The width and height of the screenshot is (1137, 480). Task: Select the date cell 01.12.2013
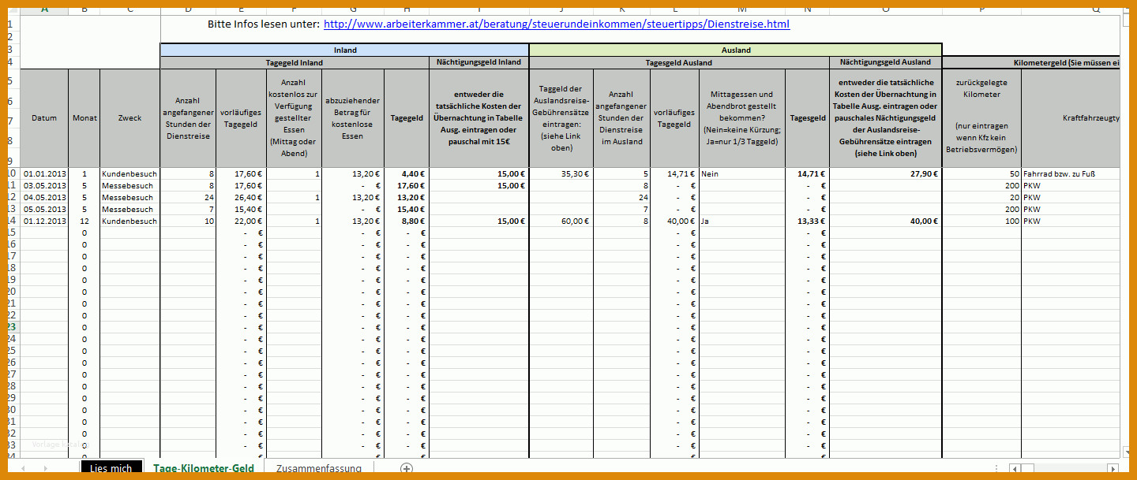(44, 221)
